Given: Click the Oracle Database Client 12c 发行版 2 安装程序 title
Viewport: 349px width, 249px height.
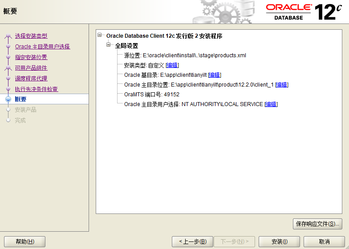Looking at the screenshot, I should (164, 36).
